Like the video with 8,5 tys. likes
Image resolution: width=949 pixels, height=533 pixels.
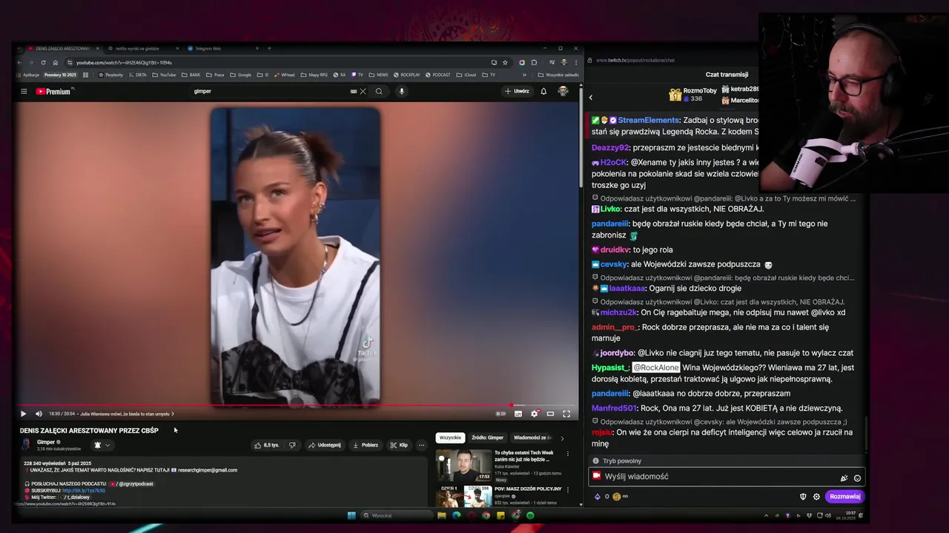point(266,445)
